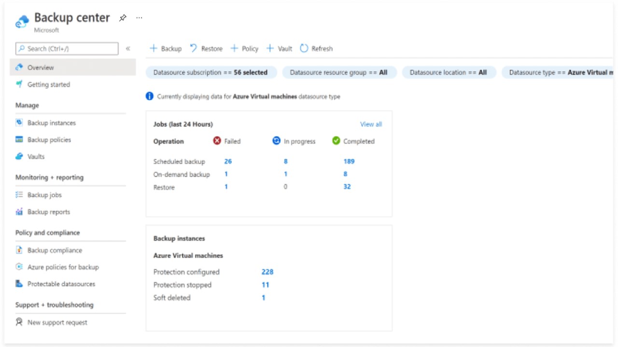Click View all link in Jobs card

click(371, 124)
